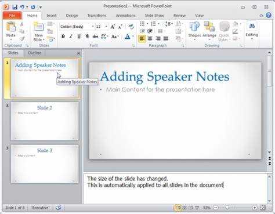
Task: Open the Calibri (Body) font dropdown
Action: point(93,27)
